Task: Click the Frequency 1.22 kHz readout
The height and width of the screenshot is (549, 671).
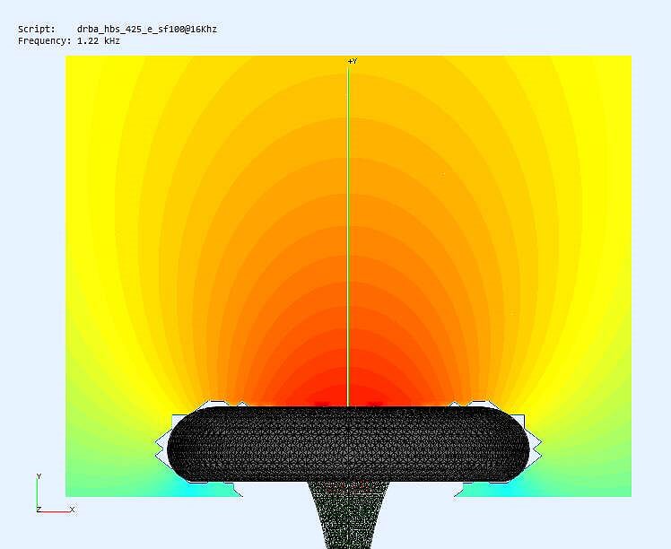Action: coord(69,41)
